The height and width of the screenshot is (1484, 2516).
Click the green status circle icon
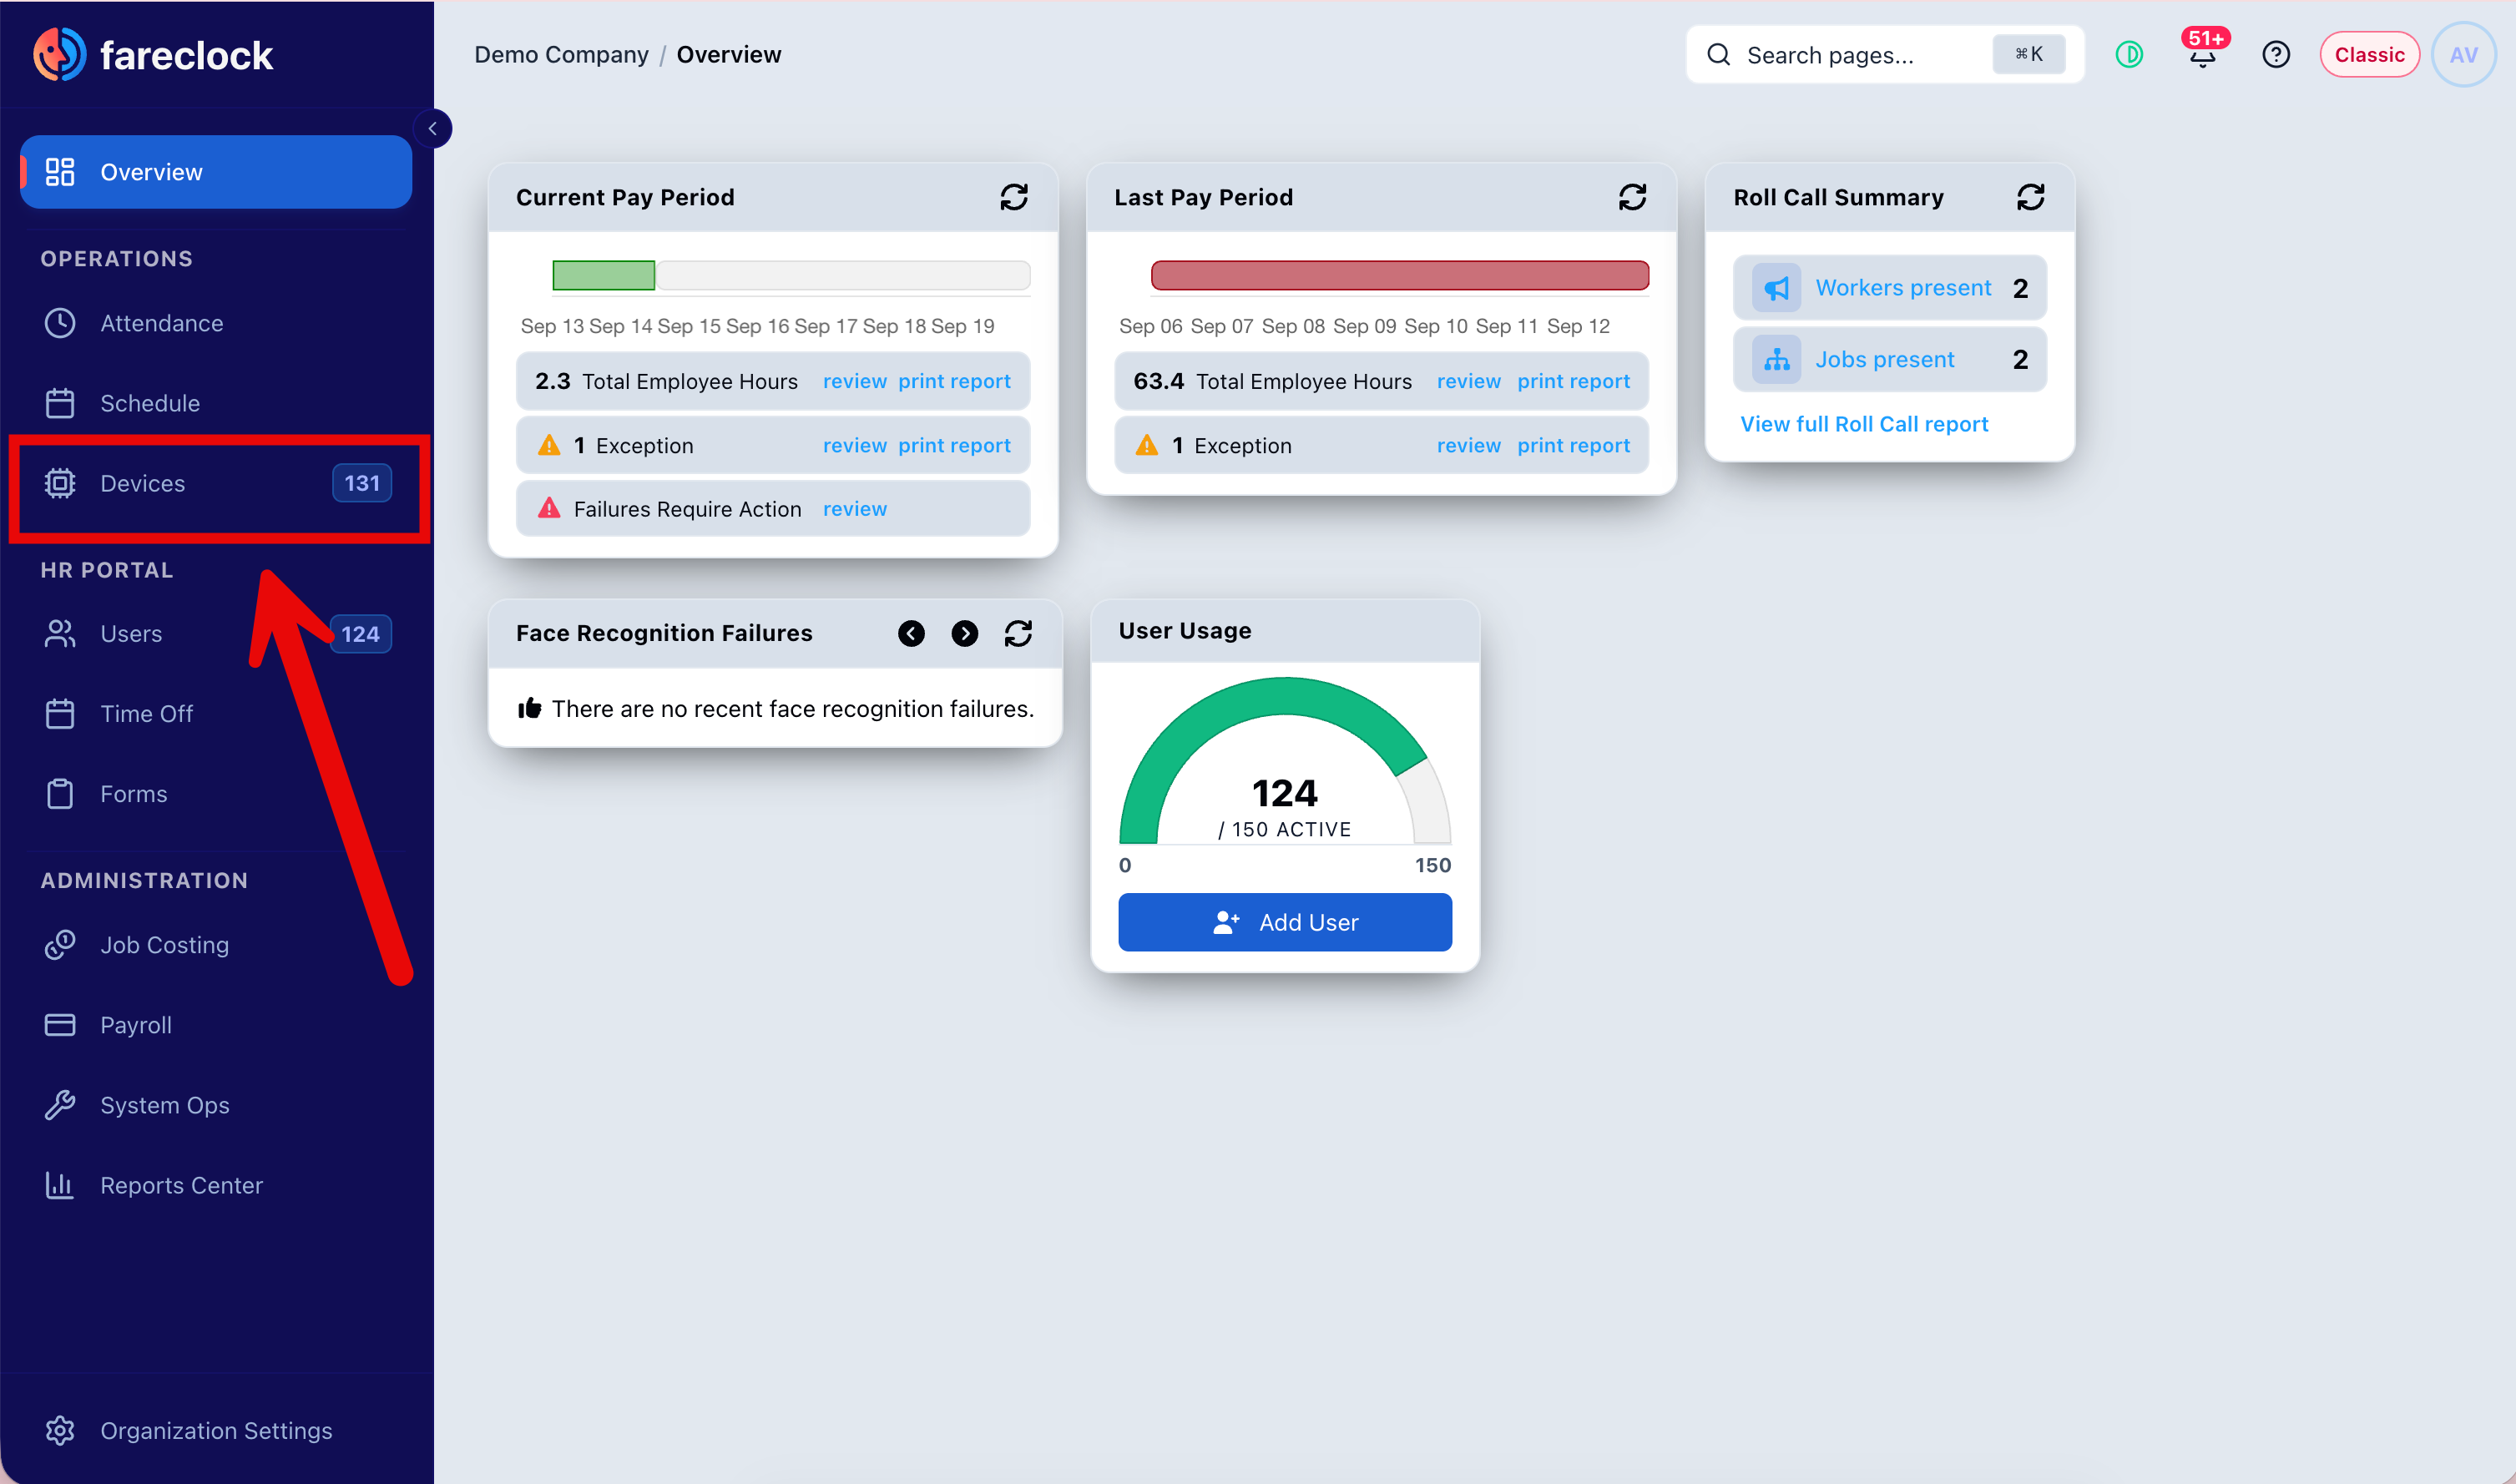click(2129, 54)
